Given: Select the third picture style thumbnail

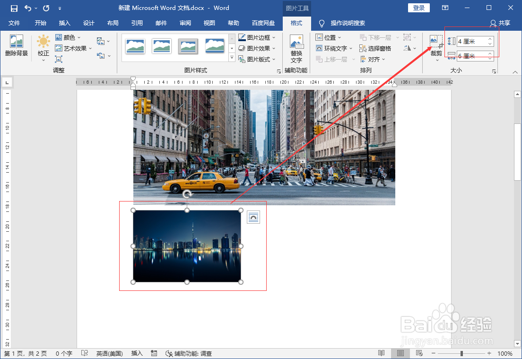Looking at the screenshot, I should point(188,46).
